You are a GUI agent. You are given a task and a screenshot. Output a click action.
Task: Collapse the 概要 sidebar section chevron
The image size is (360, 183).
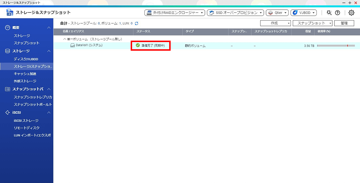tap(49, 28)
